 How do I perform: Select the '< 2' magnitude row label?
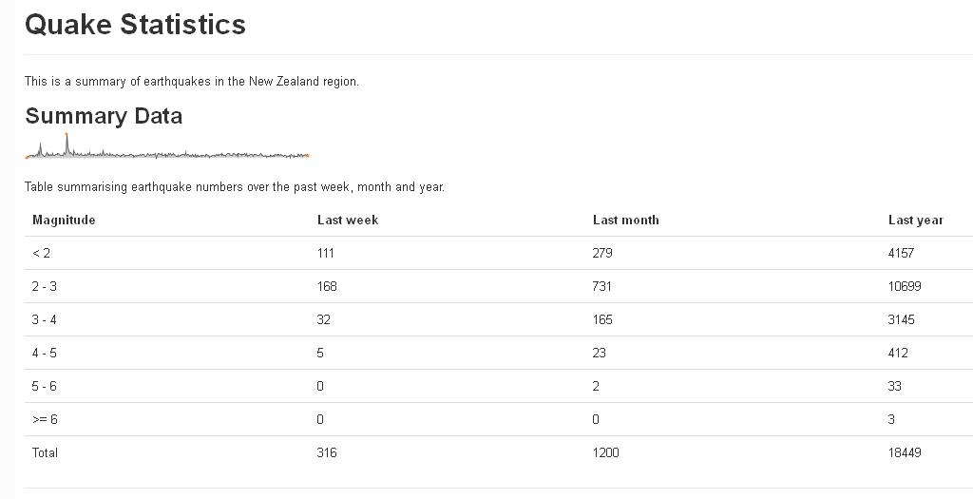[x=41, y=253]
